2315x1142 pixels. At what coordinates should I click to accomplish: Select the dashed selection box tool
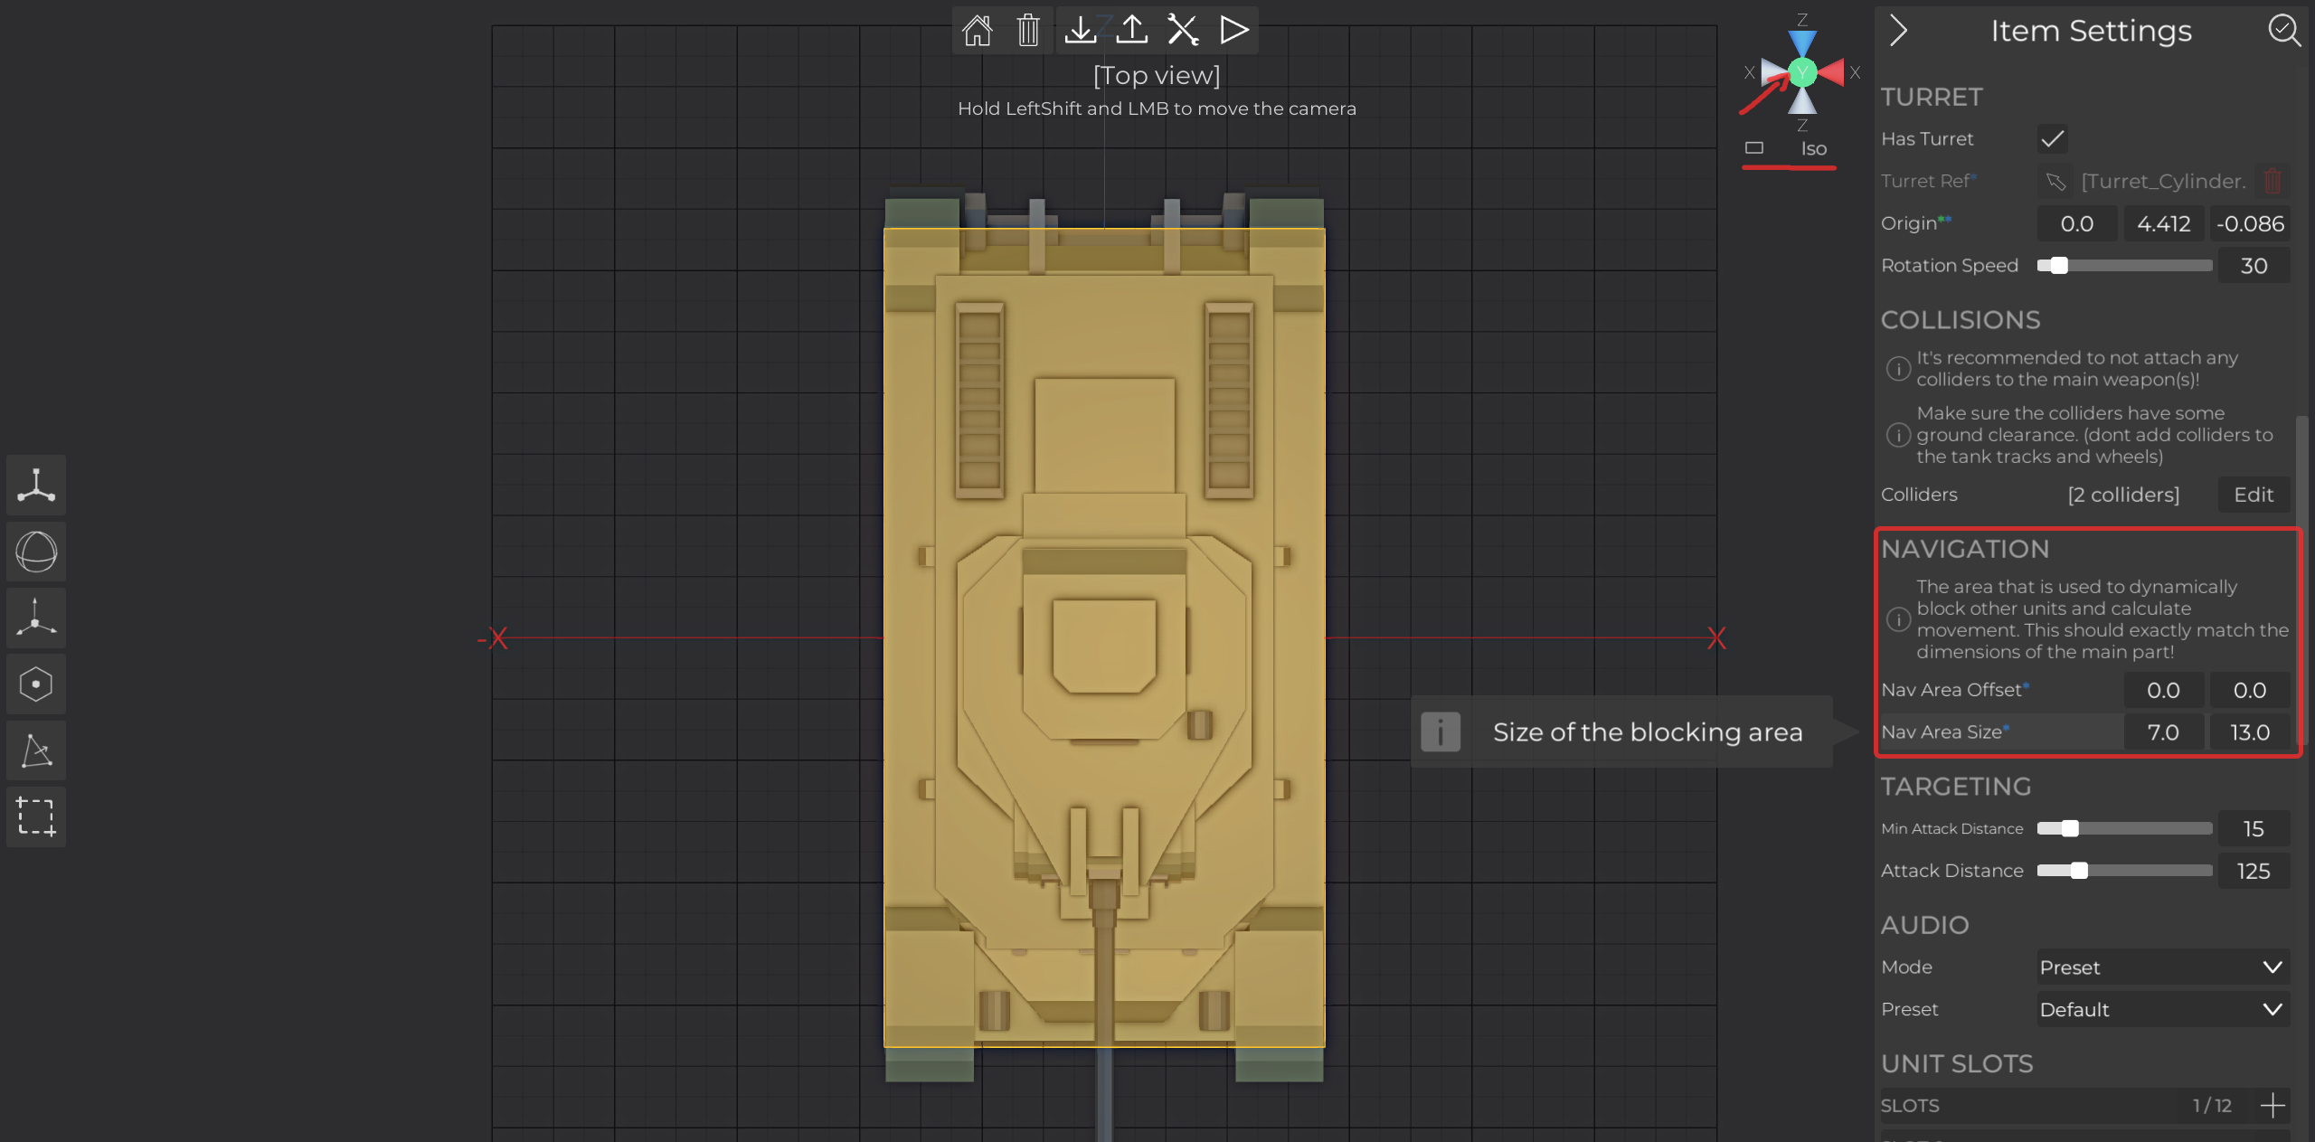[x=36, y=816]
